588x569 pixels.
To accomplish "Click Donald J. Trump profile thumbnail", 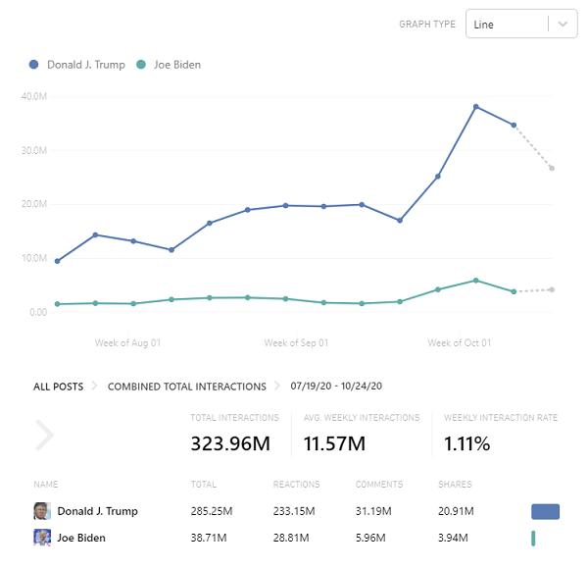I will (42, 511).
